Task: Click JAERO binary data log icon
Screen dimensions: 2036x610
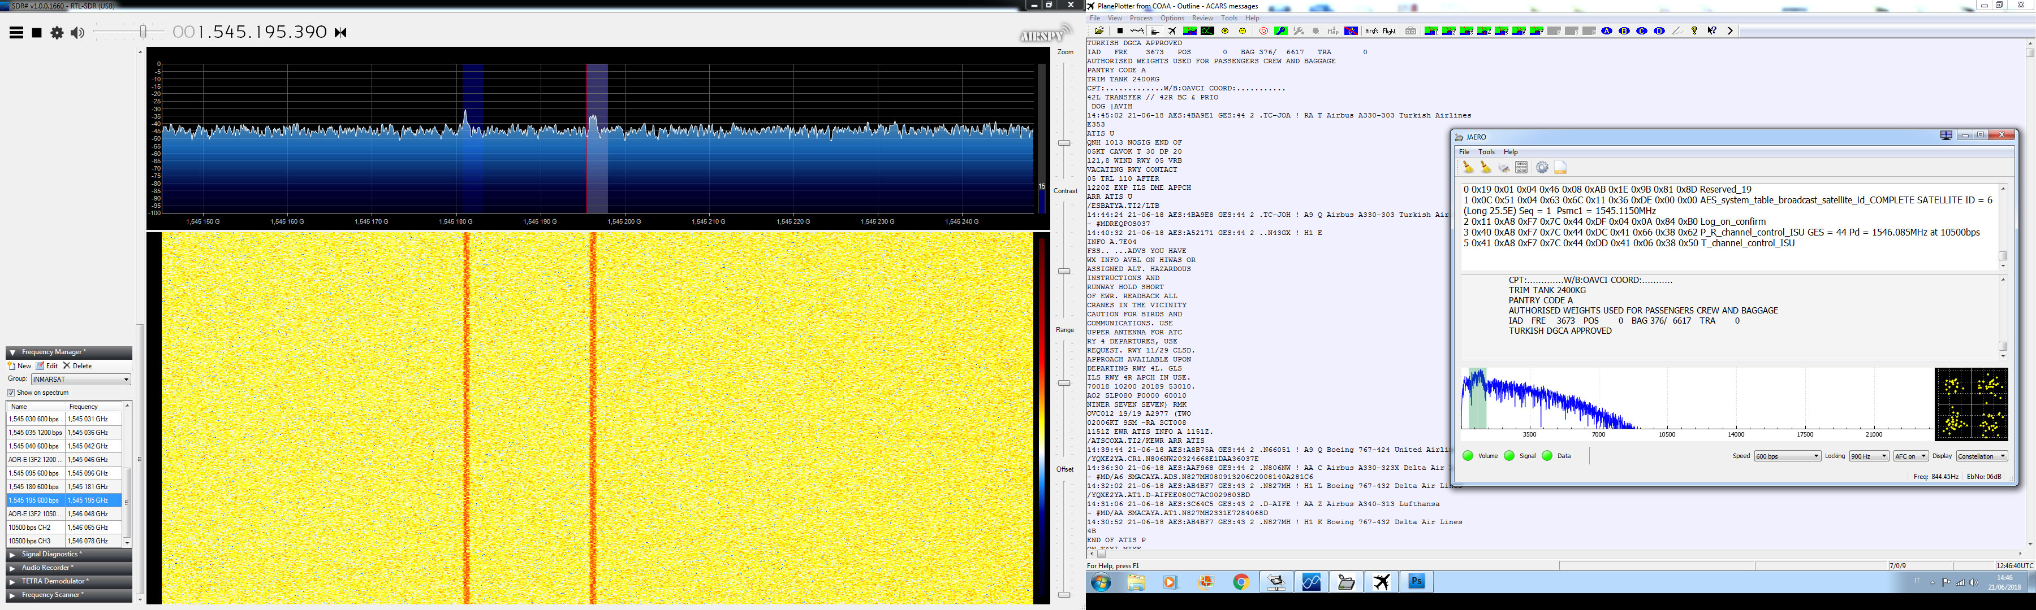Action: (1521, 167)
